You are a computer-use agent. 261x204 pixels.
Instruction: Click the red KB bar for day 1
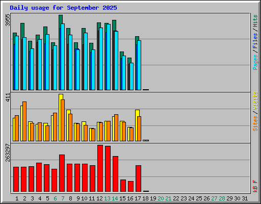pyautogui.click(x=16, y=180)
